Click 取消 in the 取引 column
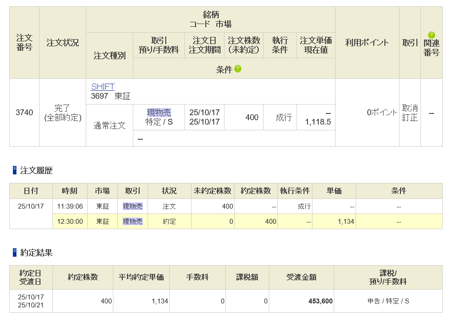Screen dimensions: 456x335 pos(409,108)
